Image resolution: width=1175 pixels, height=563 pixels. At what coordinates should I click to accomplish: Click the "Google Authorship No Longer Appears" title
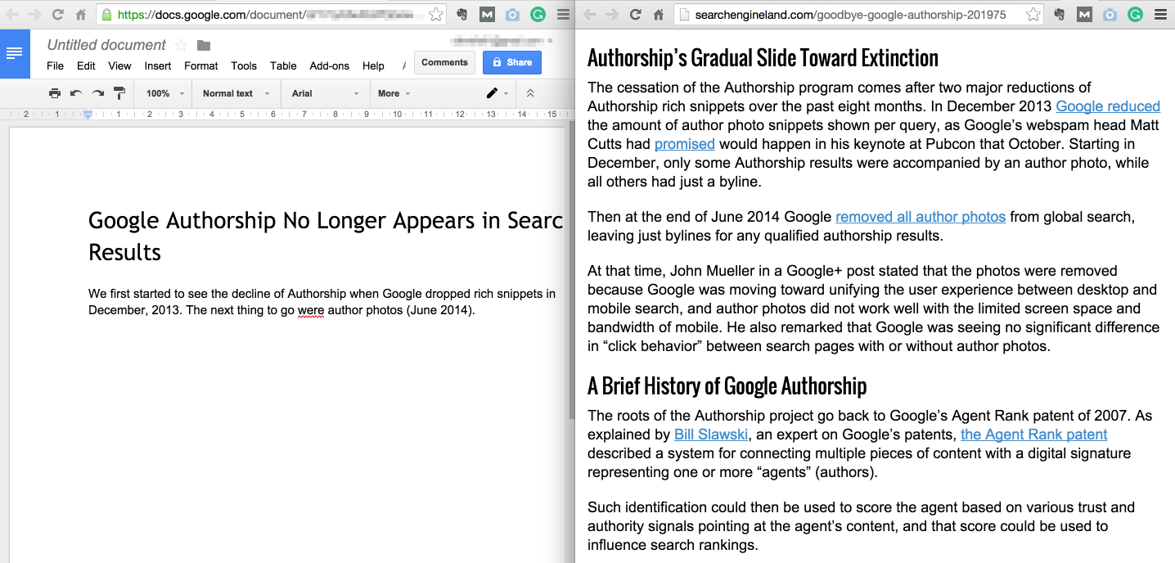pos(325,236)
